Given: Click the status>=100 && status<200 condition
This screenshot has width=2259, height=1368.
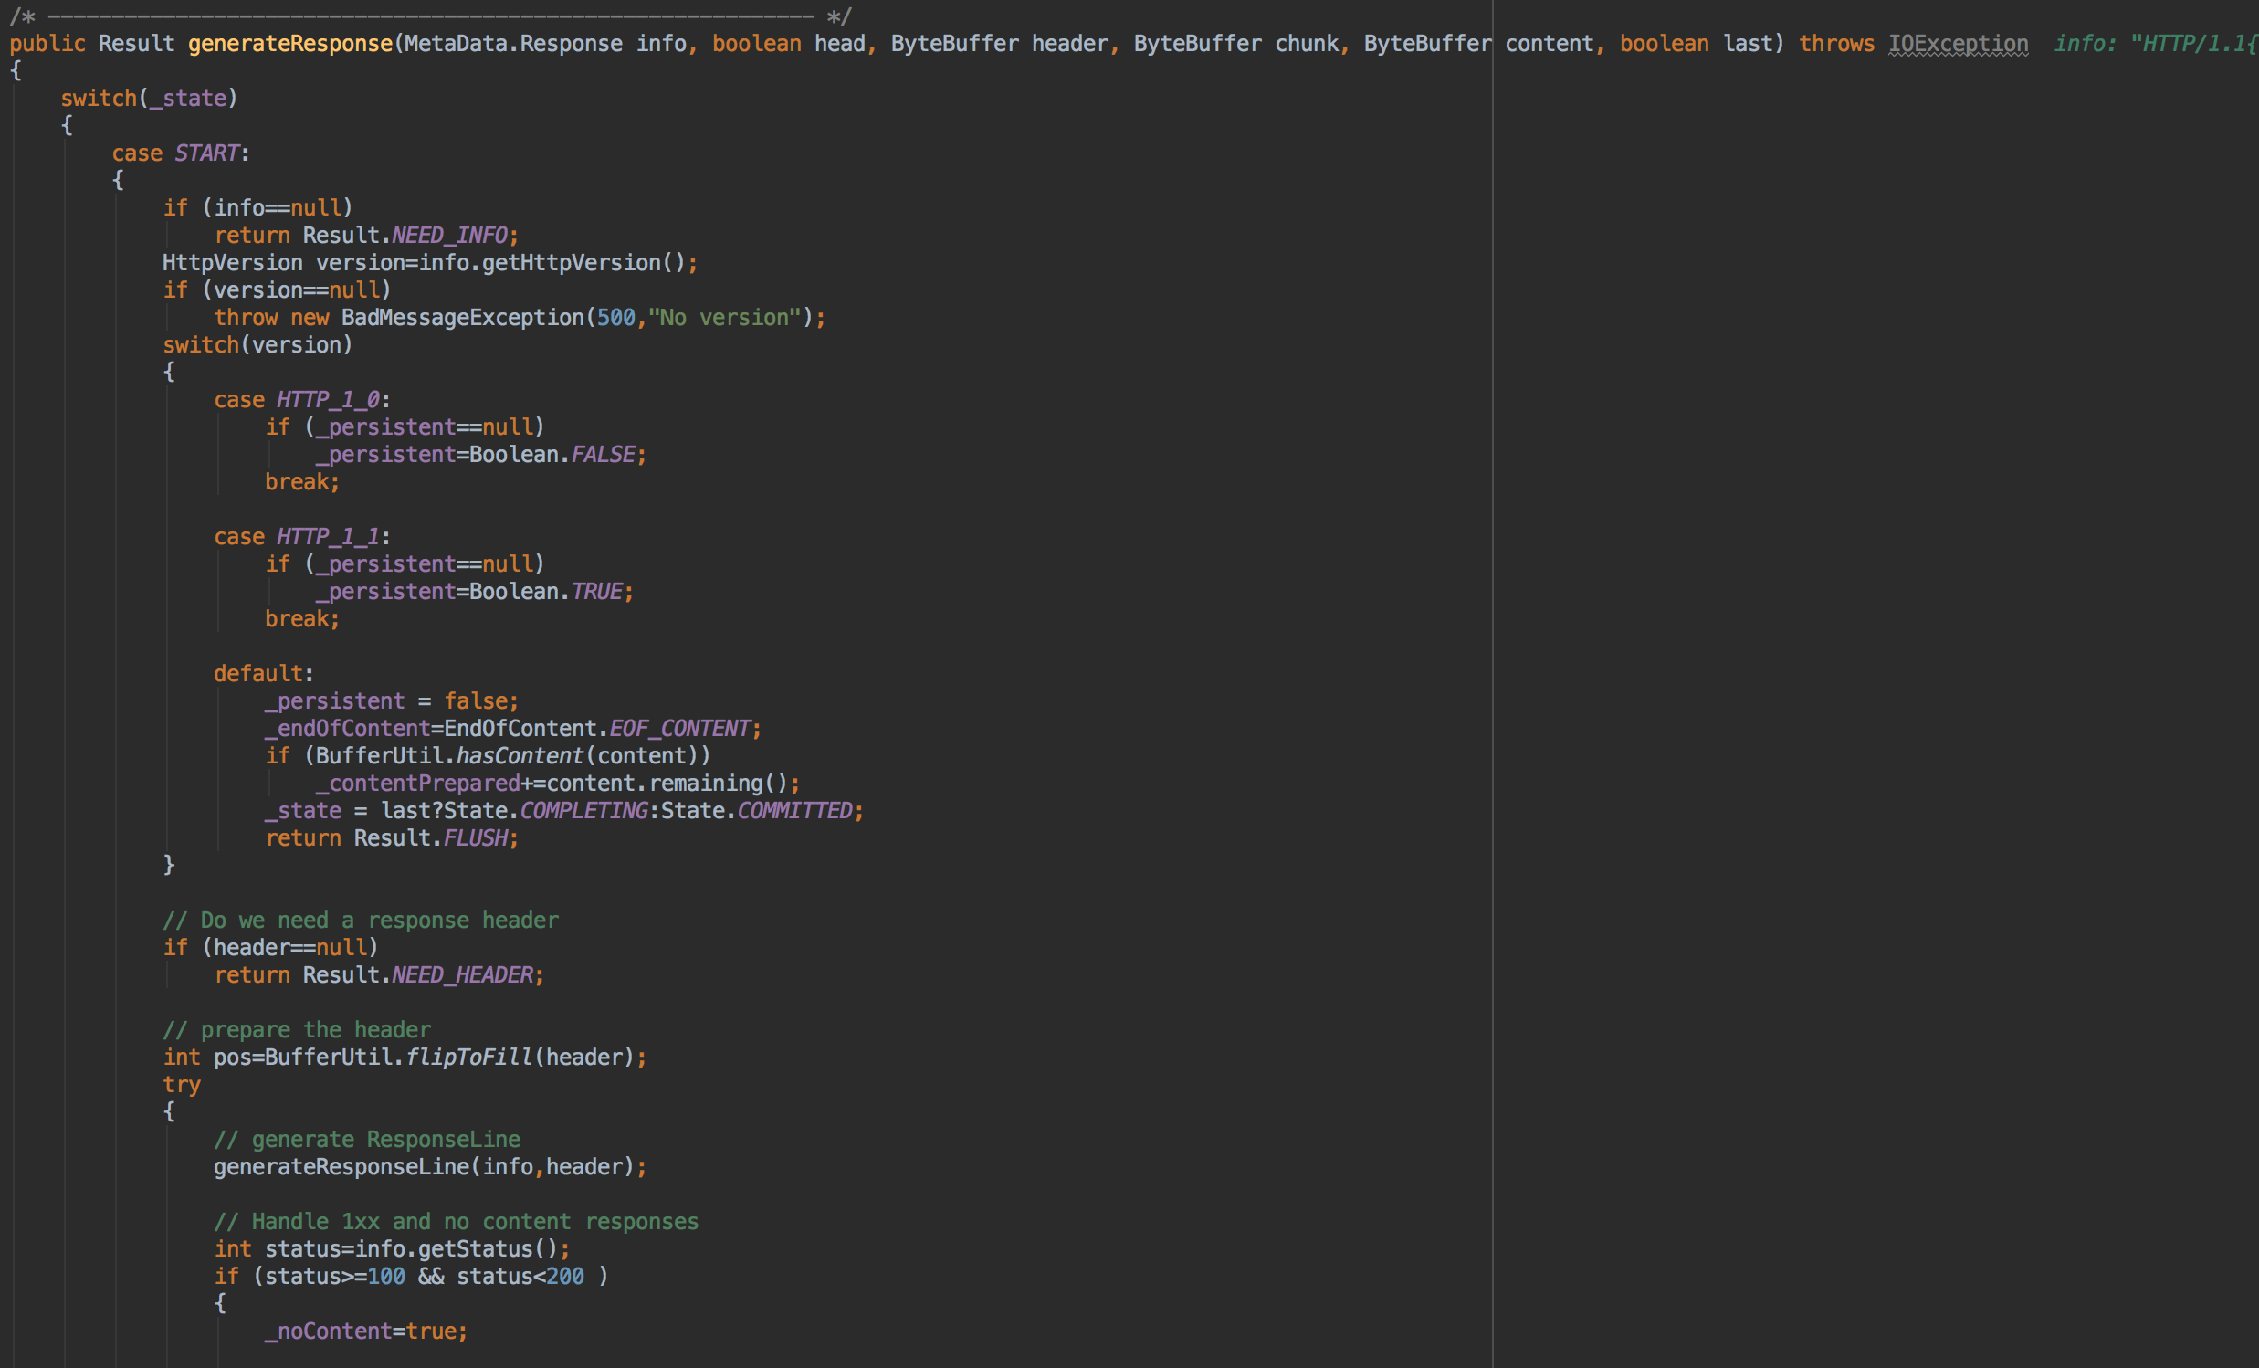Looking at the screenshot, I should (425, 1278).
